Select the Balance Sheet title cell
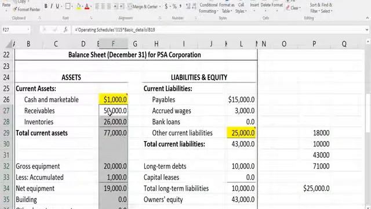The width and height of the screenshot is (371, 209). point(136,55)
